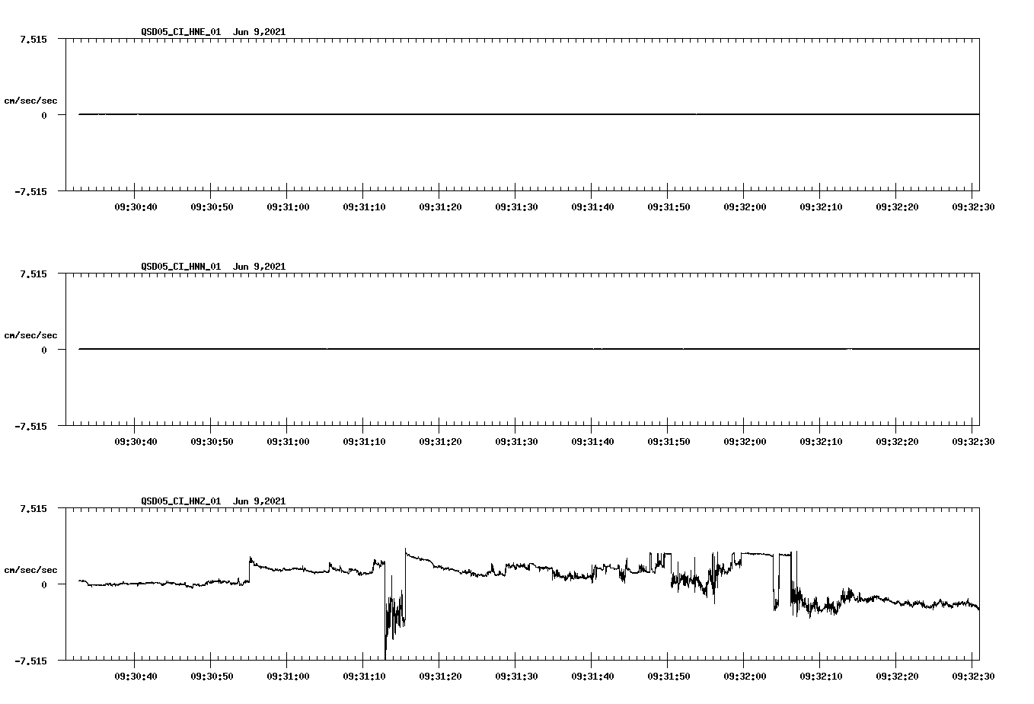Click the cm/sec/sec unit label of HNZ plot

click(30, 570)
